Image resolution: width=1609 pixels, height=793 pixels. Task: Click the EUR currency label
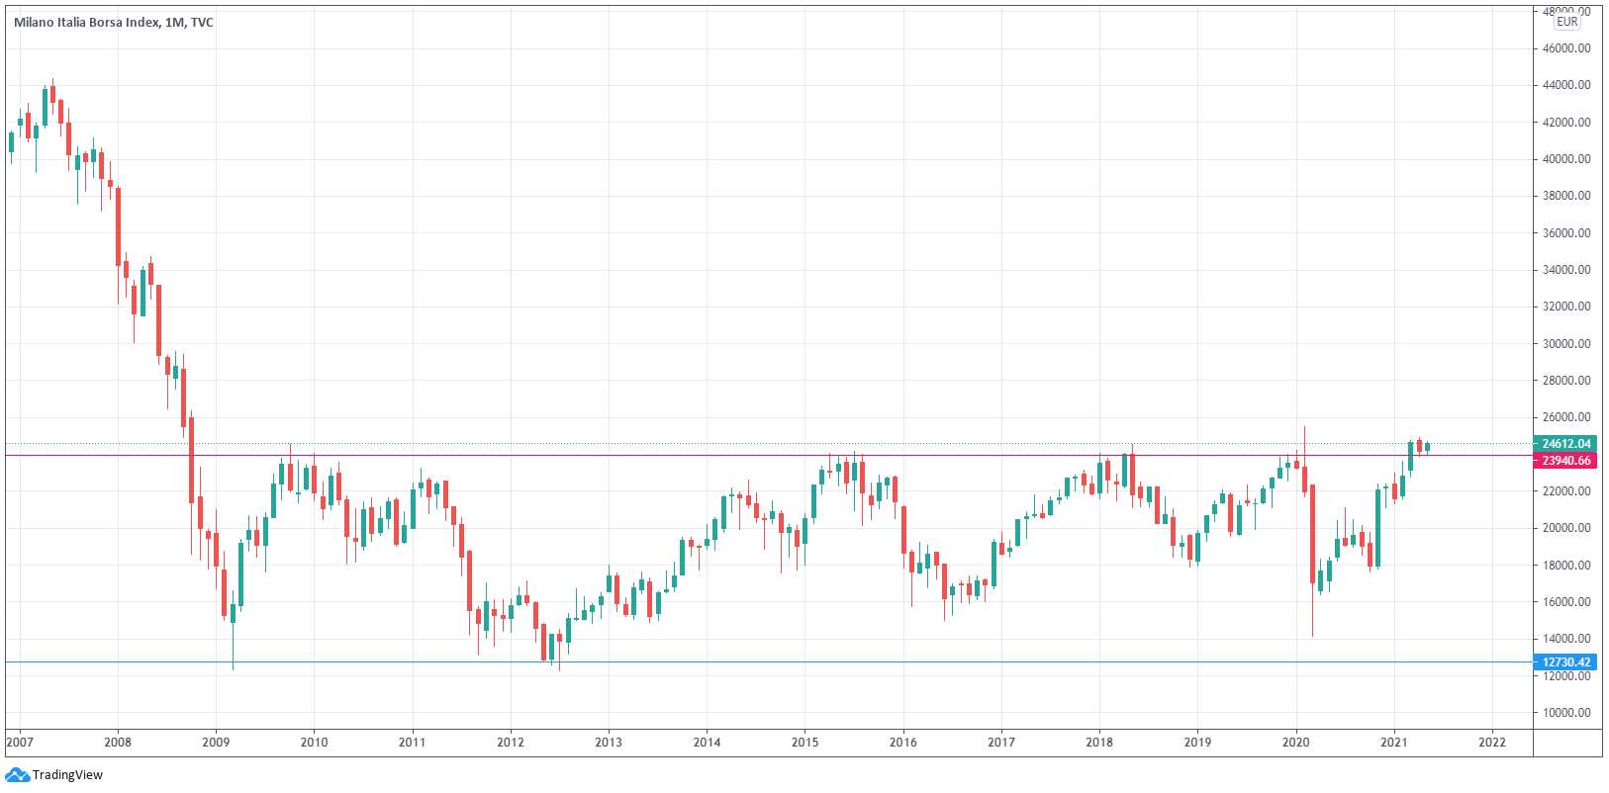[x=1567, y=22]
